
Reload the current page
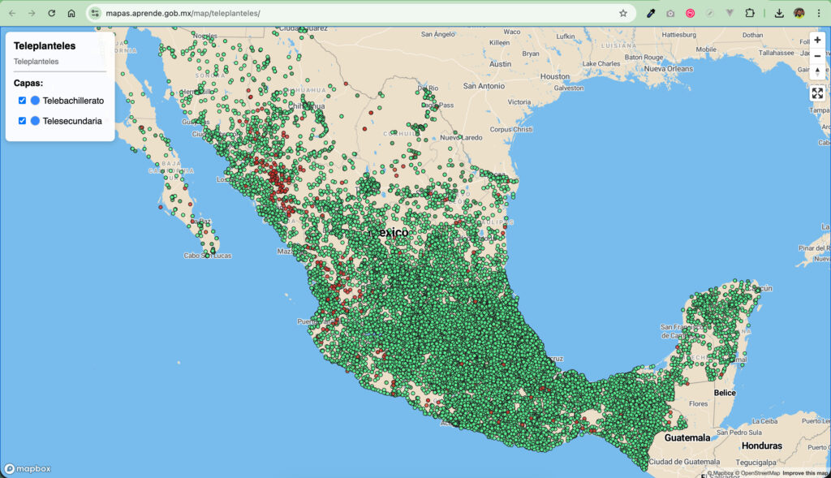(52, 13)
